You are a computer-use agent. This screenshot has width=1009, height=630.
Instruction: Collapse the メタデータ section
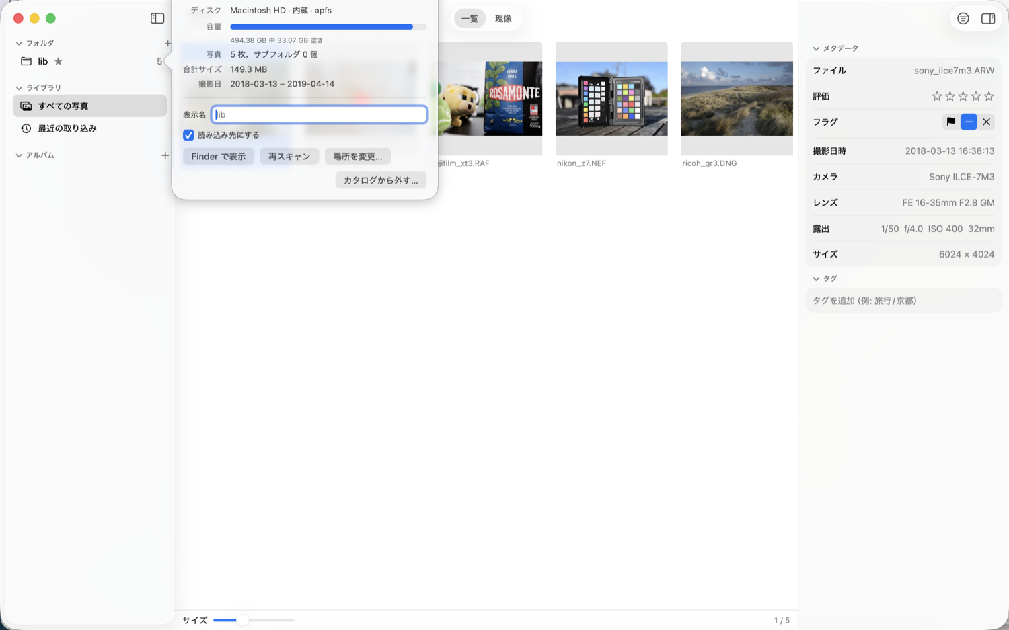(816, 48)
